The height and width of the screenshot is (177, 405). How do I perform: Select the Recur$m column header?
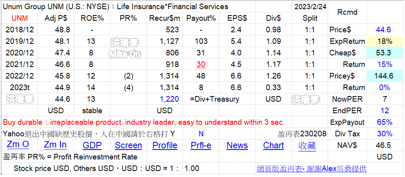point(165,18)
